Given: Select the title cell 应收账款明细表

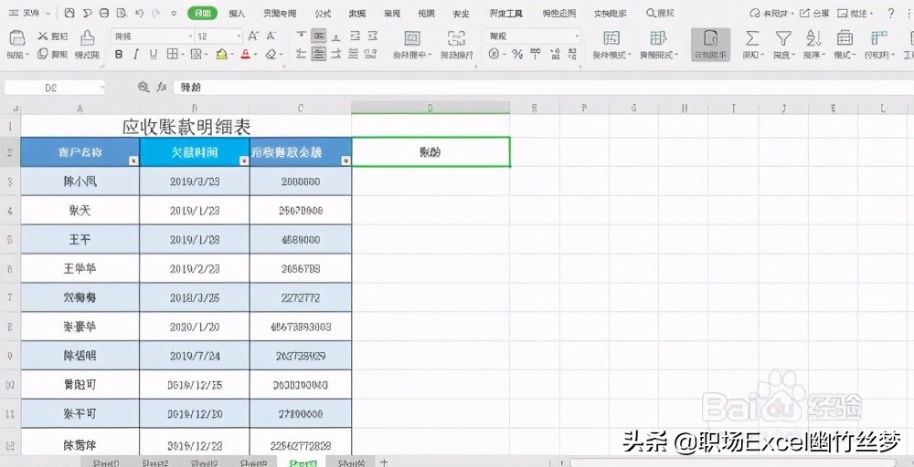Looking at the screenshot, I should pyautogui.click(x=186, y=126).
